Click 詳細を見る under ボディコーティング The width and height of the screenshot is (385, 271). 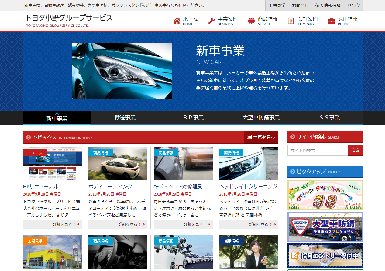(x=118, y=225)
